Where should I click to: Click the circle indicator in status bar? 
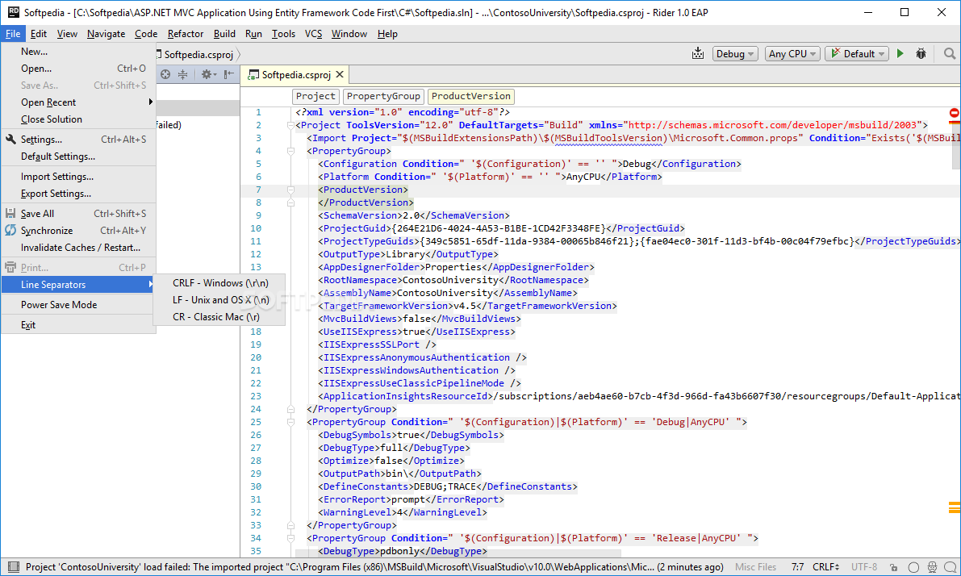tap(913, 567)
